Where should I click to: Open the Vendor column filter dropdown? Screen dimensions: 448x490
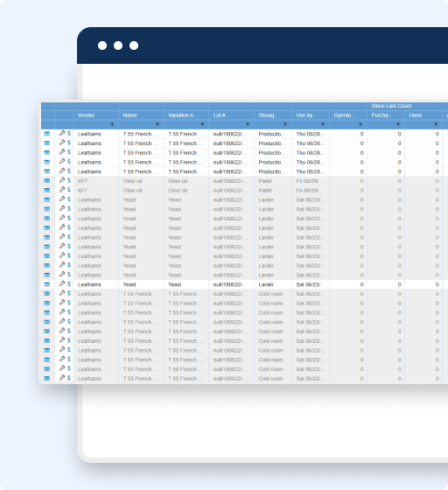pos(112,124)
